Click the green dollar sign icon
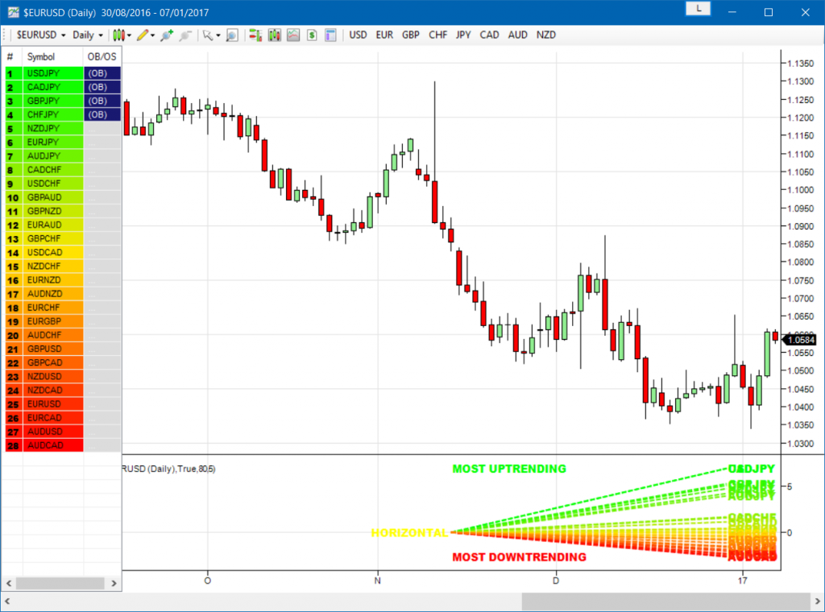The image size is (825, 612). coord(311,35)
